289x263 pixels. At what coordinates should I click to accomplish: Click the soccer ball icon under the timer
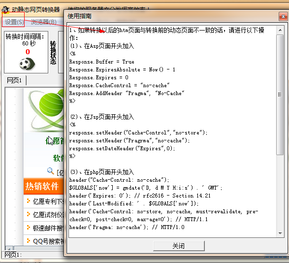coord(27,64)
